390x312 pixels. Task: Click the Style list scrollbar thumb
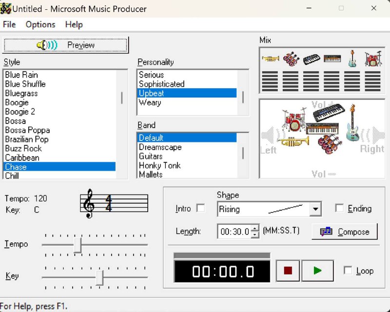pyautogui.click(x=122, y=98)
